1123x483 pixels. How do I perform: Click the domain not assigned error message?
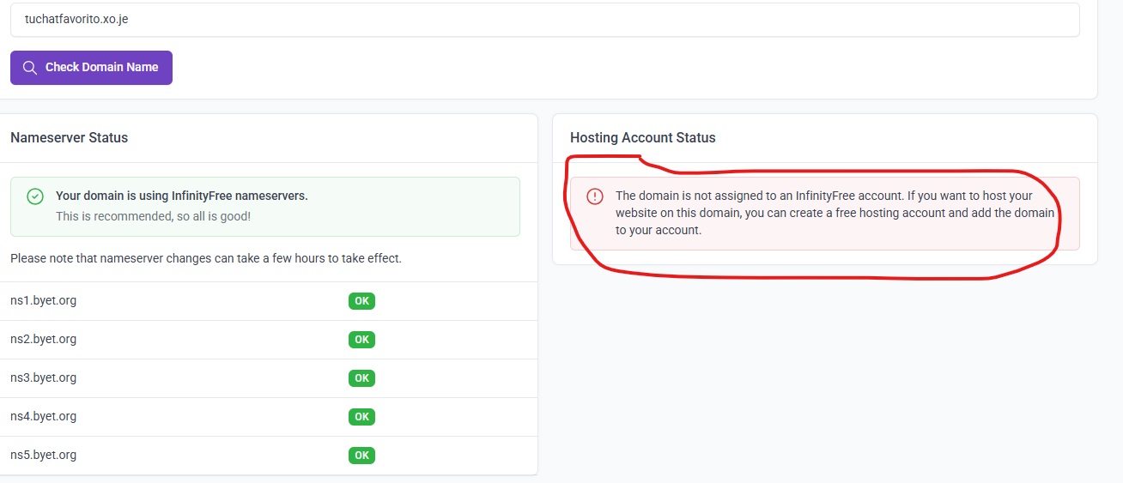pyautogui.click(x=824, y=213)
